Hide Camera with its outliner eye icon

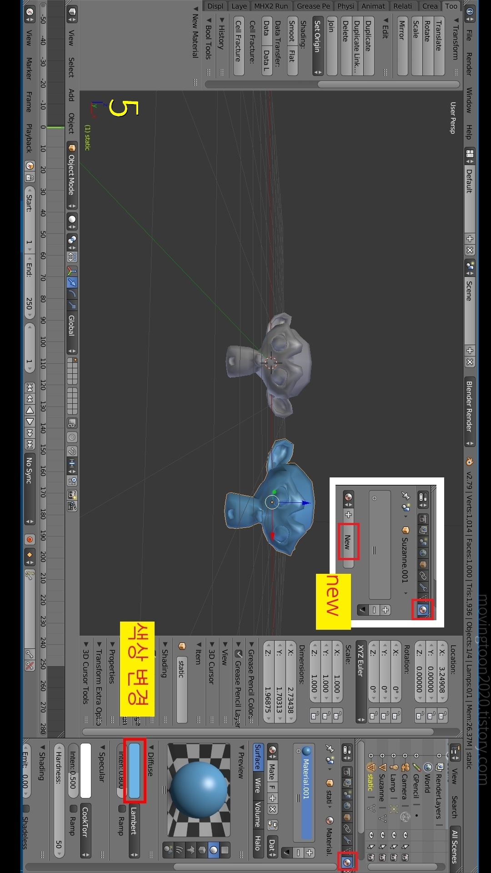(x=405, y=835)
